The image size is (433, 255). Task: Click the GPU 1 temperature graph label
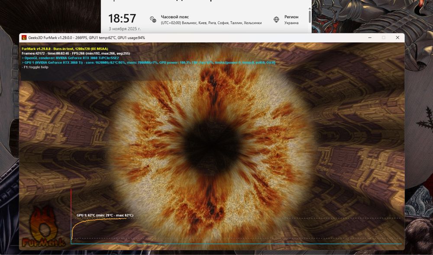click(105, 215)
